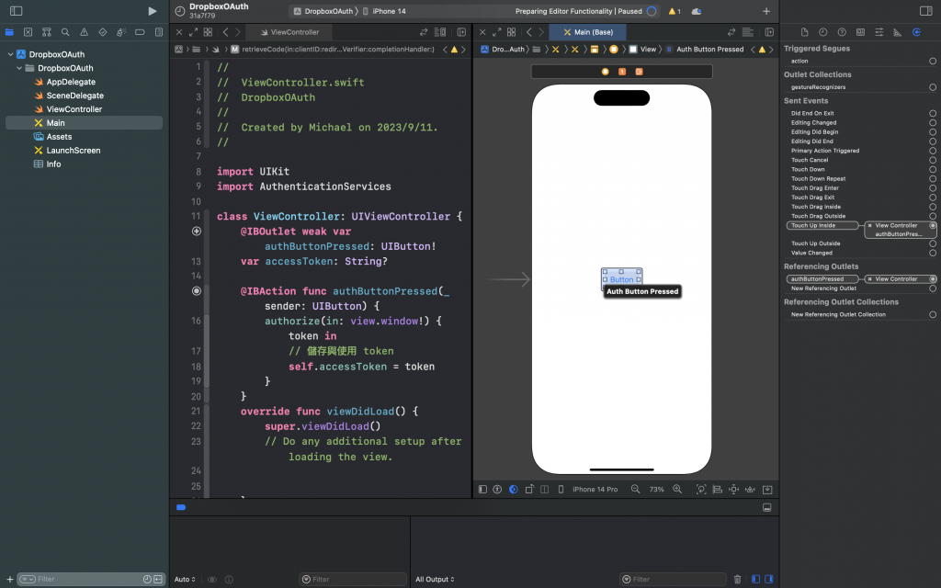Screen dimensions: 941x588
Task: Collapse the DropboxOAuth group folder
Action: pos(19,68)
